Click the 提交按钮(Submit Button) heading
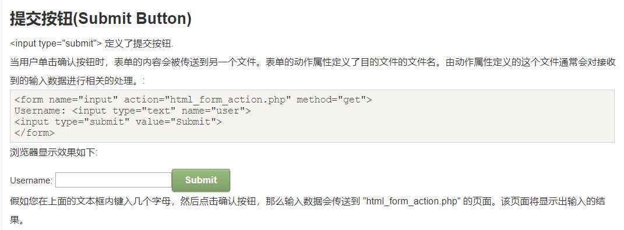Screen dimensions: 624x230 (101, 19)
